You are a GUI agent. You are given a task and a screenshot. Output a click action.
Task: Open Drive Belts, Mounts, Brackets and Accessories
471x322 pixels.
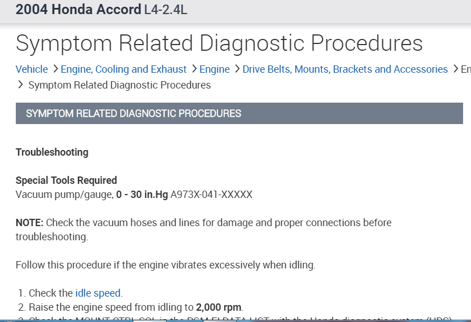pyautogui.click(x=345, y=69)
